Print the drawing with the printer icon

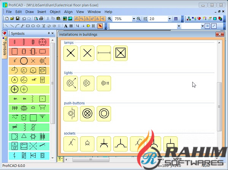(x=41, y=19)
